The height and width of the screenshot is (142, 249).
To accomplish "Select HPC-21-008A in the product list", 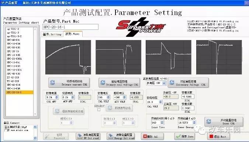I will [x=20, y=59].
